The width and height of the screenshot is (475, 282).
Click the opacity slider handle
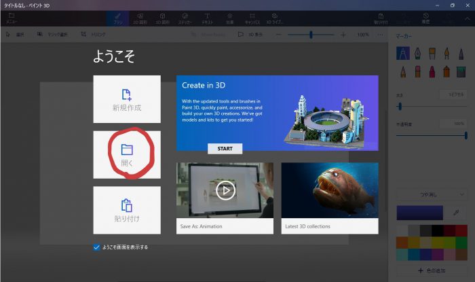coord(466,135)
